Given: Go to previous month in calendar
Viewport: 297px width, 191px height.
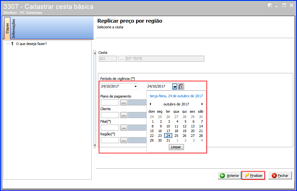Looking at the screenshot, I should coord(151,104).
